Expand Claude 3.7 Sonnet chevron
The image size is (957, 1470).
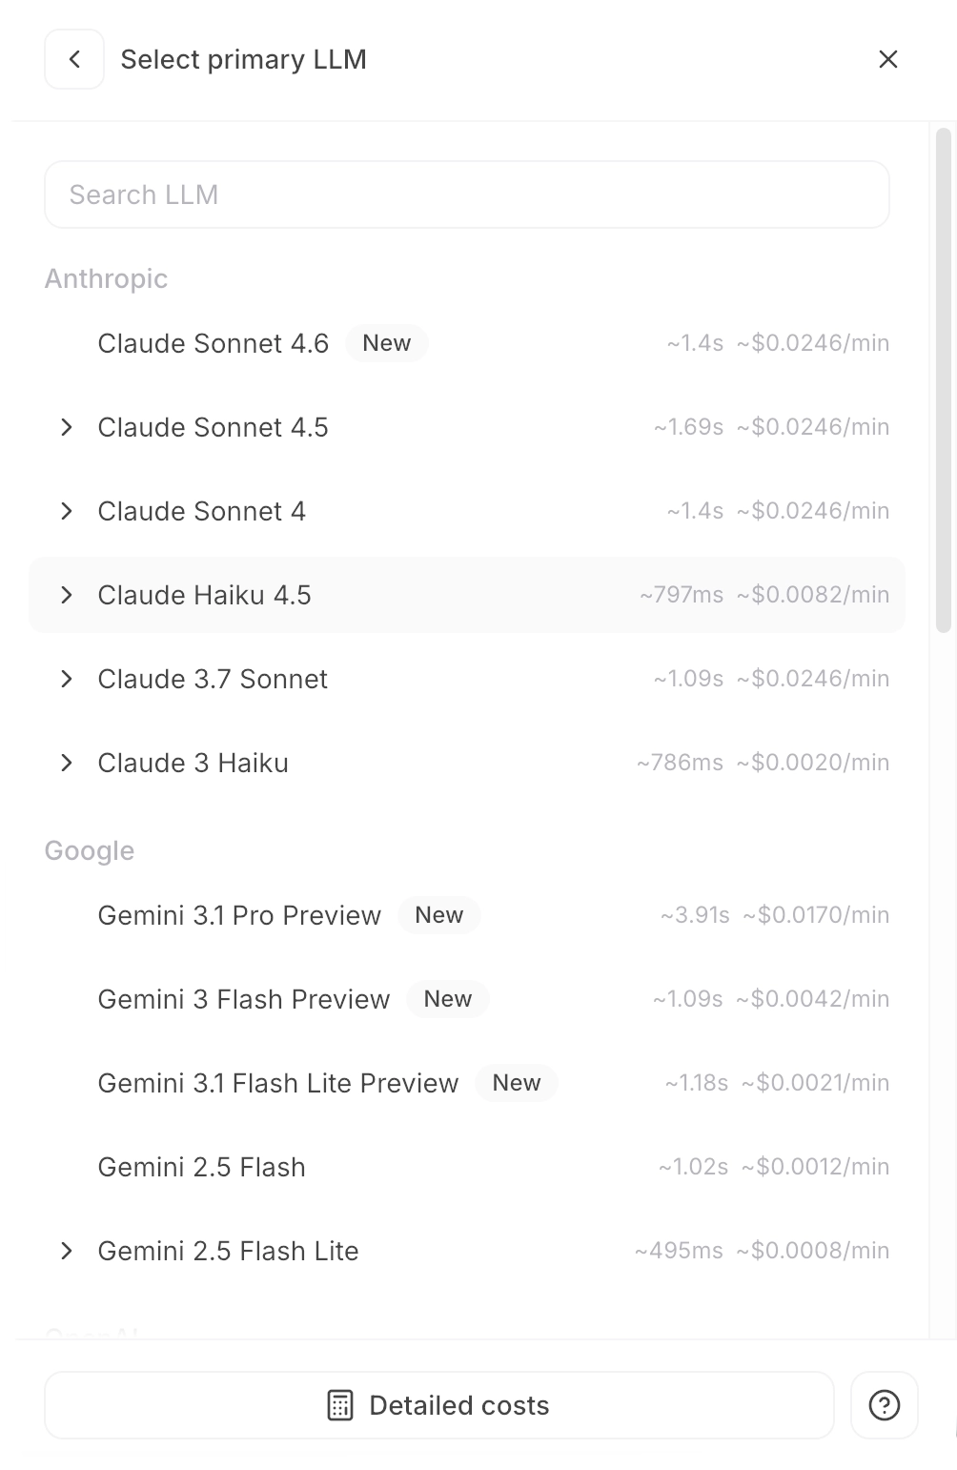click(66, 679)
